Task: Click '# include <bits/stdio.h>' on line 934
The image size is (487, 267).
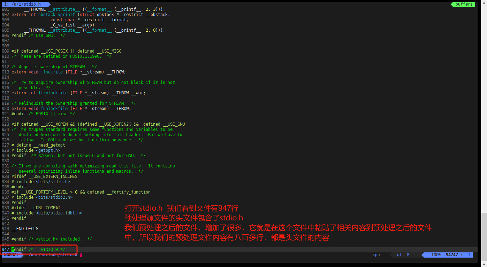Action: pos(41,182)
